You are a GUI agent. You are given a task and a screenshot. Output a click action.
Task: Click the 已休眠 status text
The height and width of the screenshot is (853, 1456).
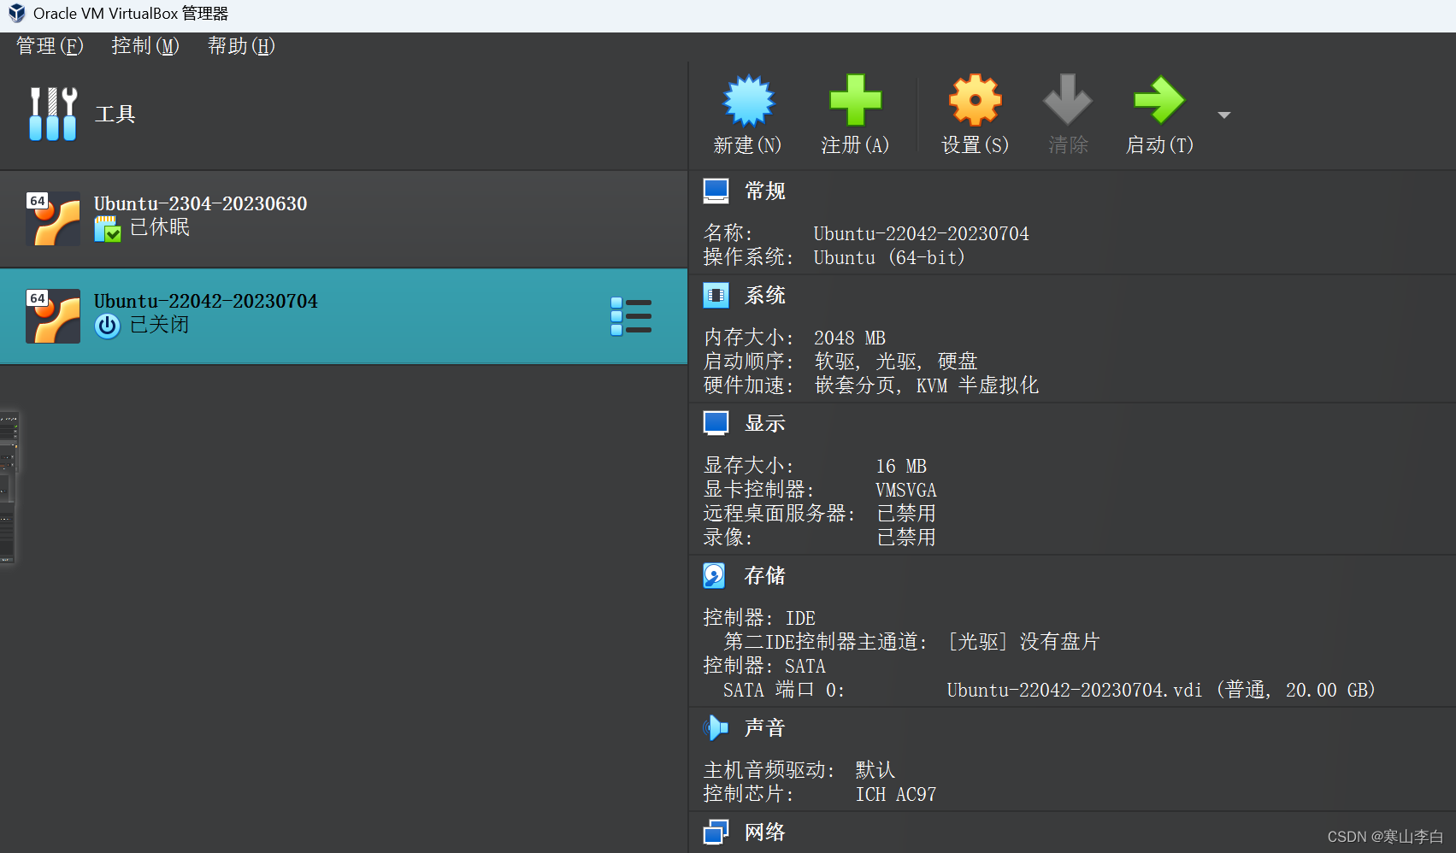pos(160,227)
